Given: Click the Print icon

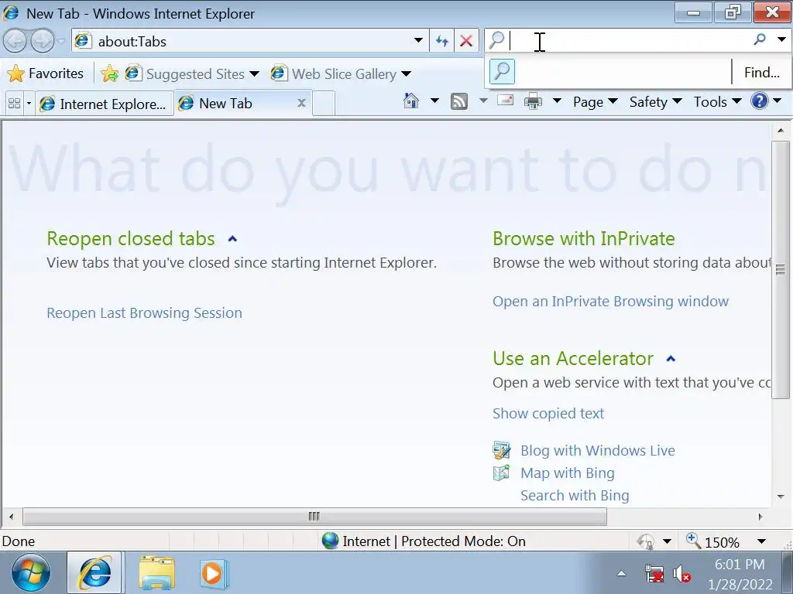Looking at the screenshot, I should [x=533, y=101].
